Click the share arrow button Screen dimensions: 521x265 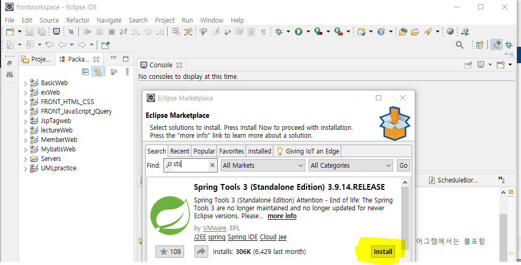coord(201,251)
